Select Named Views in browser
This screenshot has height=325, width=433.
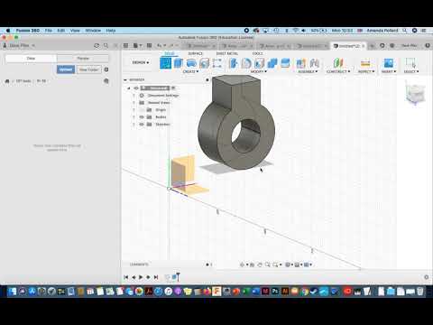[x=159, y=103]
